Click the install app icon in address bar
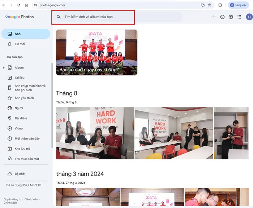Image resolution: width=253 pixels, height=208 pixels. [x=203, y=5]
